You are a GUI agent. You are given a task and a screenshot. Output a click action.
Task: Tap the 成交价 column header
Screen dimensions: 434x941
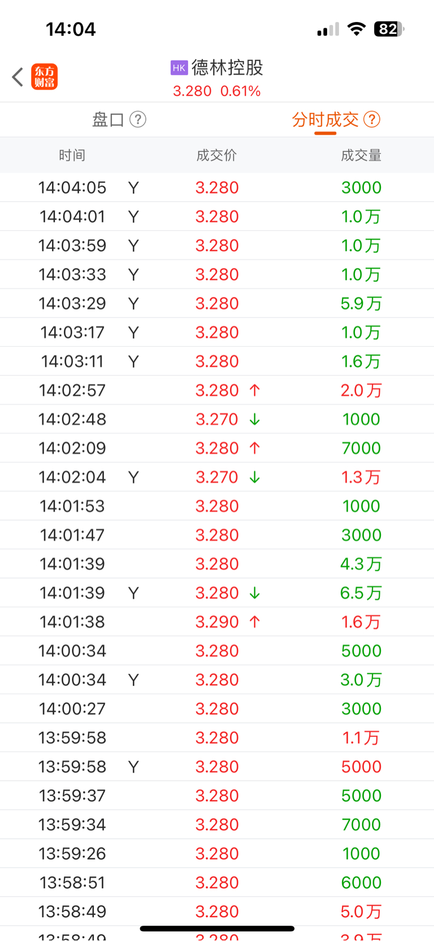pyautogui.click(x=216, y=155)
